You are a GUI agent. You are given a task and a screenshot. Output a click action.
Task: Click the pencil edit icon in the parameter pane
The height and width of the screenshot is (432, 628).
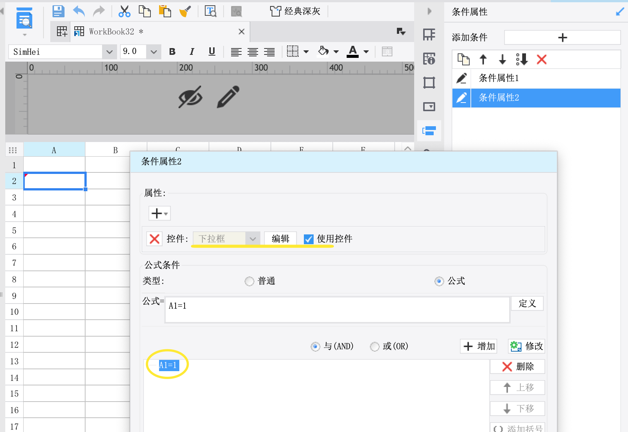click(x=228, y=97)
